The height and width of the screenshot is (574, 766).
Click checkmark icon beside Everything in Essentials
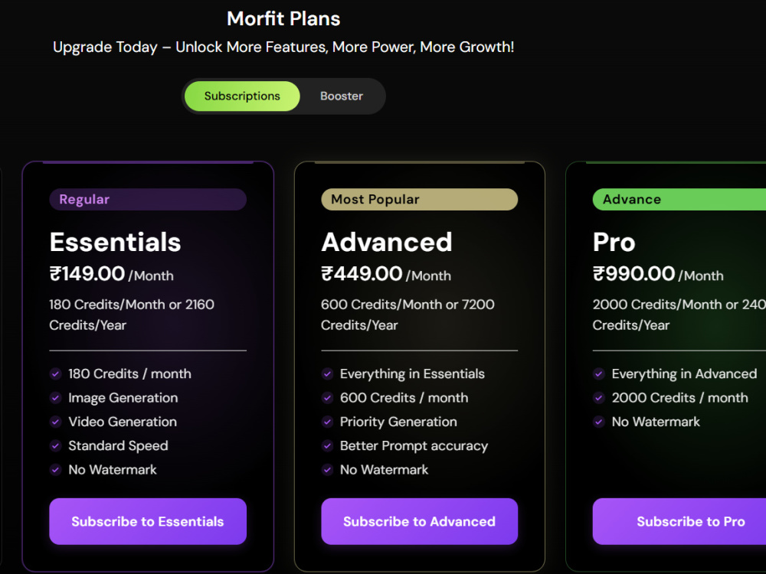[x=327, y=374]
